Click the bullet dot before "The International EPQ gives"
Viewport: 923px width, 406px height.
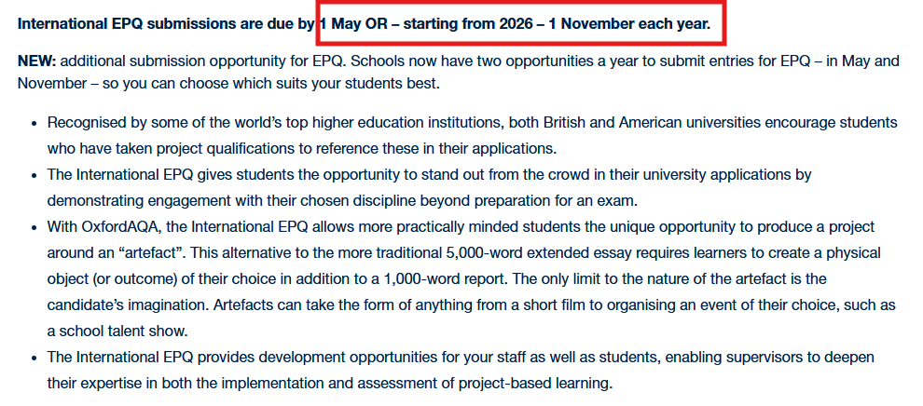coord(34,175)
